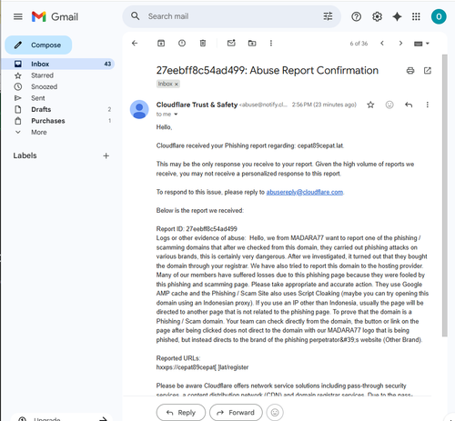This screenshot has width=455, height=421.
Task: Click Compose button
Action: pos(38,45)
